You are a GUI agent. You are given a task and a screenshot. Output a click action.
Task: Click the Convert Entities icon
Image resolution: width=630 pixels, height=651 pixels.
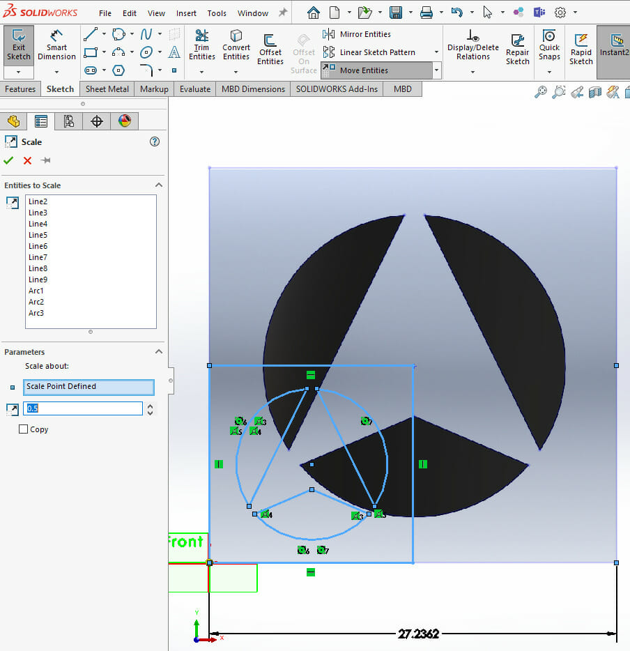[x=236, y=45]
